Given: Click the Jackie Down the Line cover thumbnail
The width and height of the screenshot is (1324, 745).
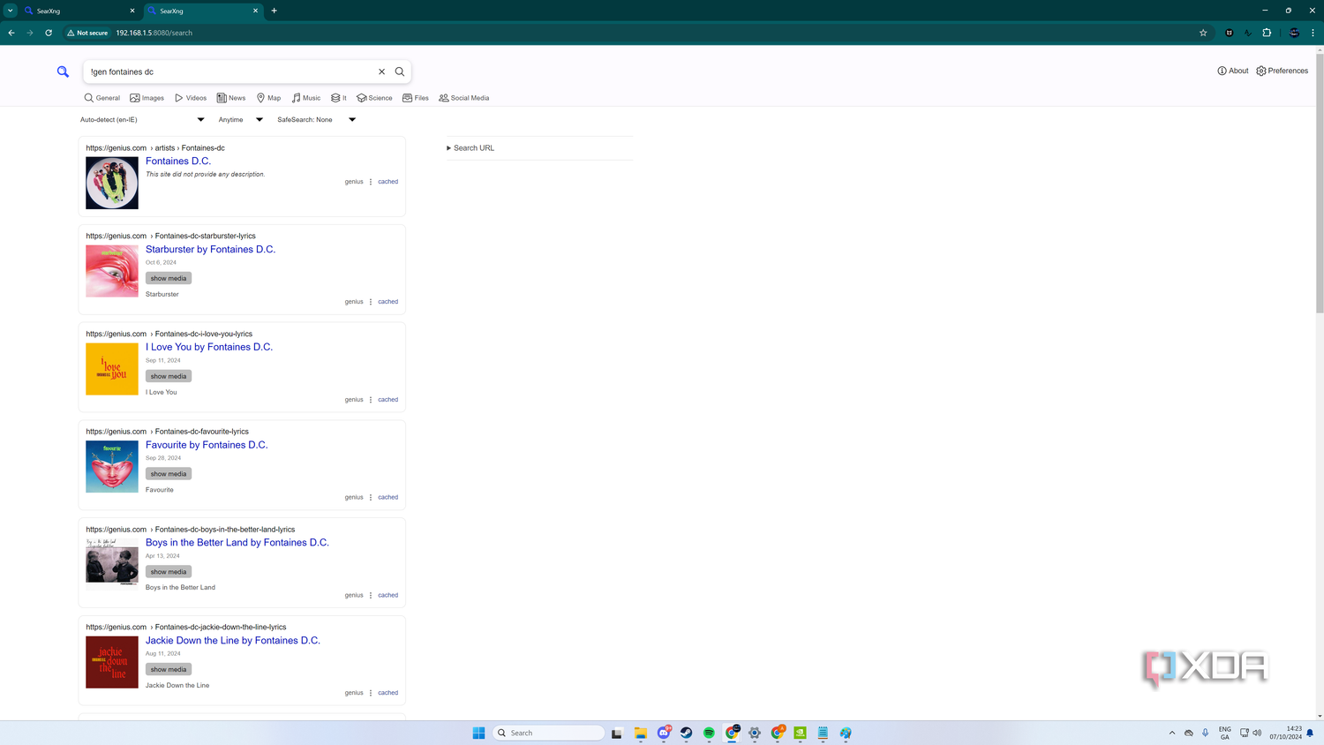Looking at the screenshot, I should point(112,662).
